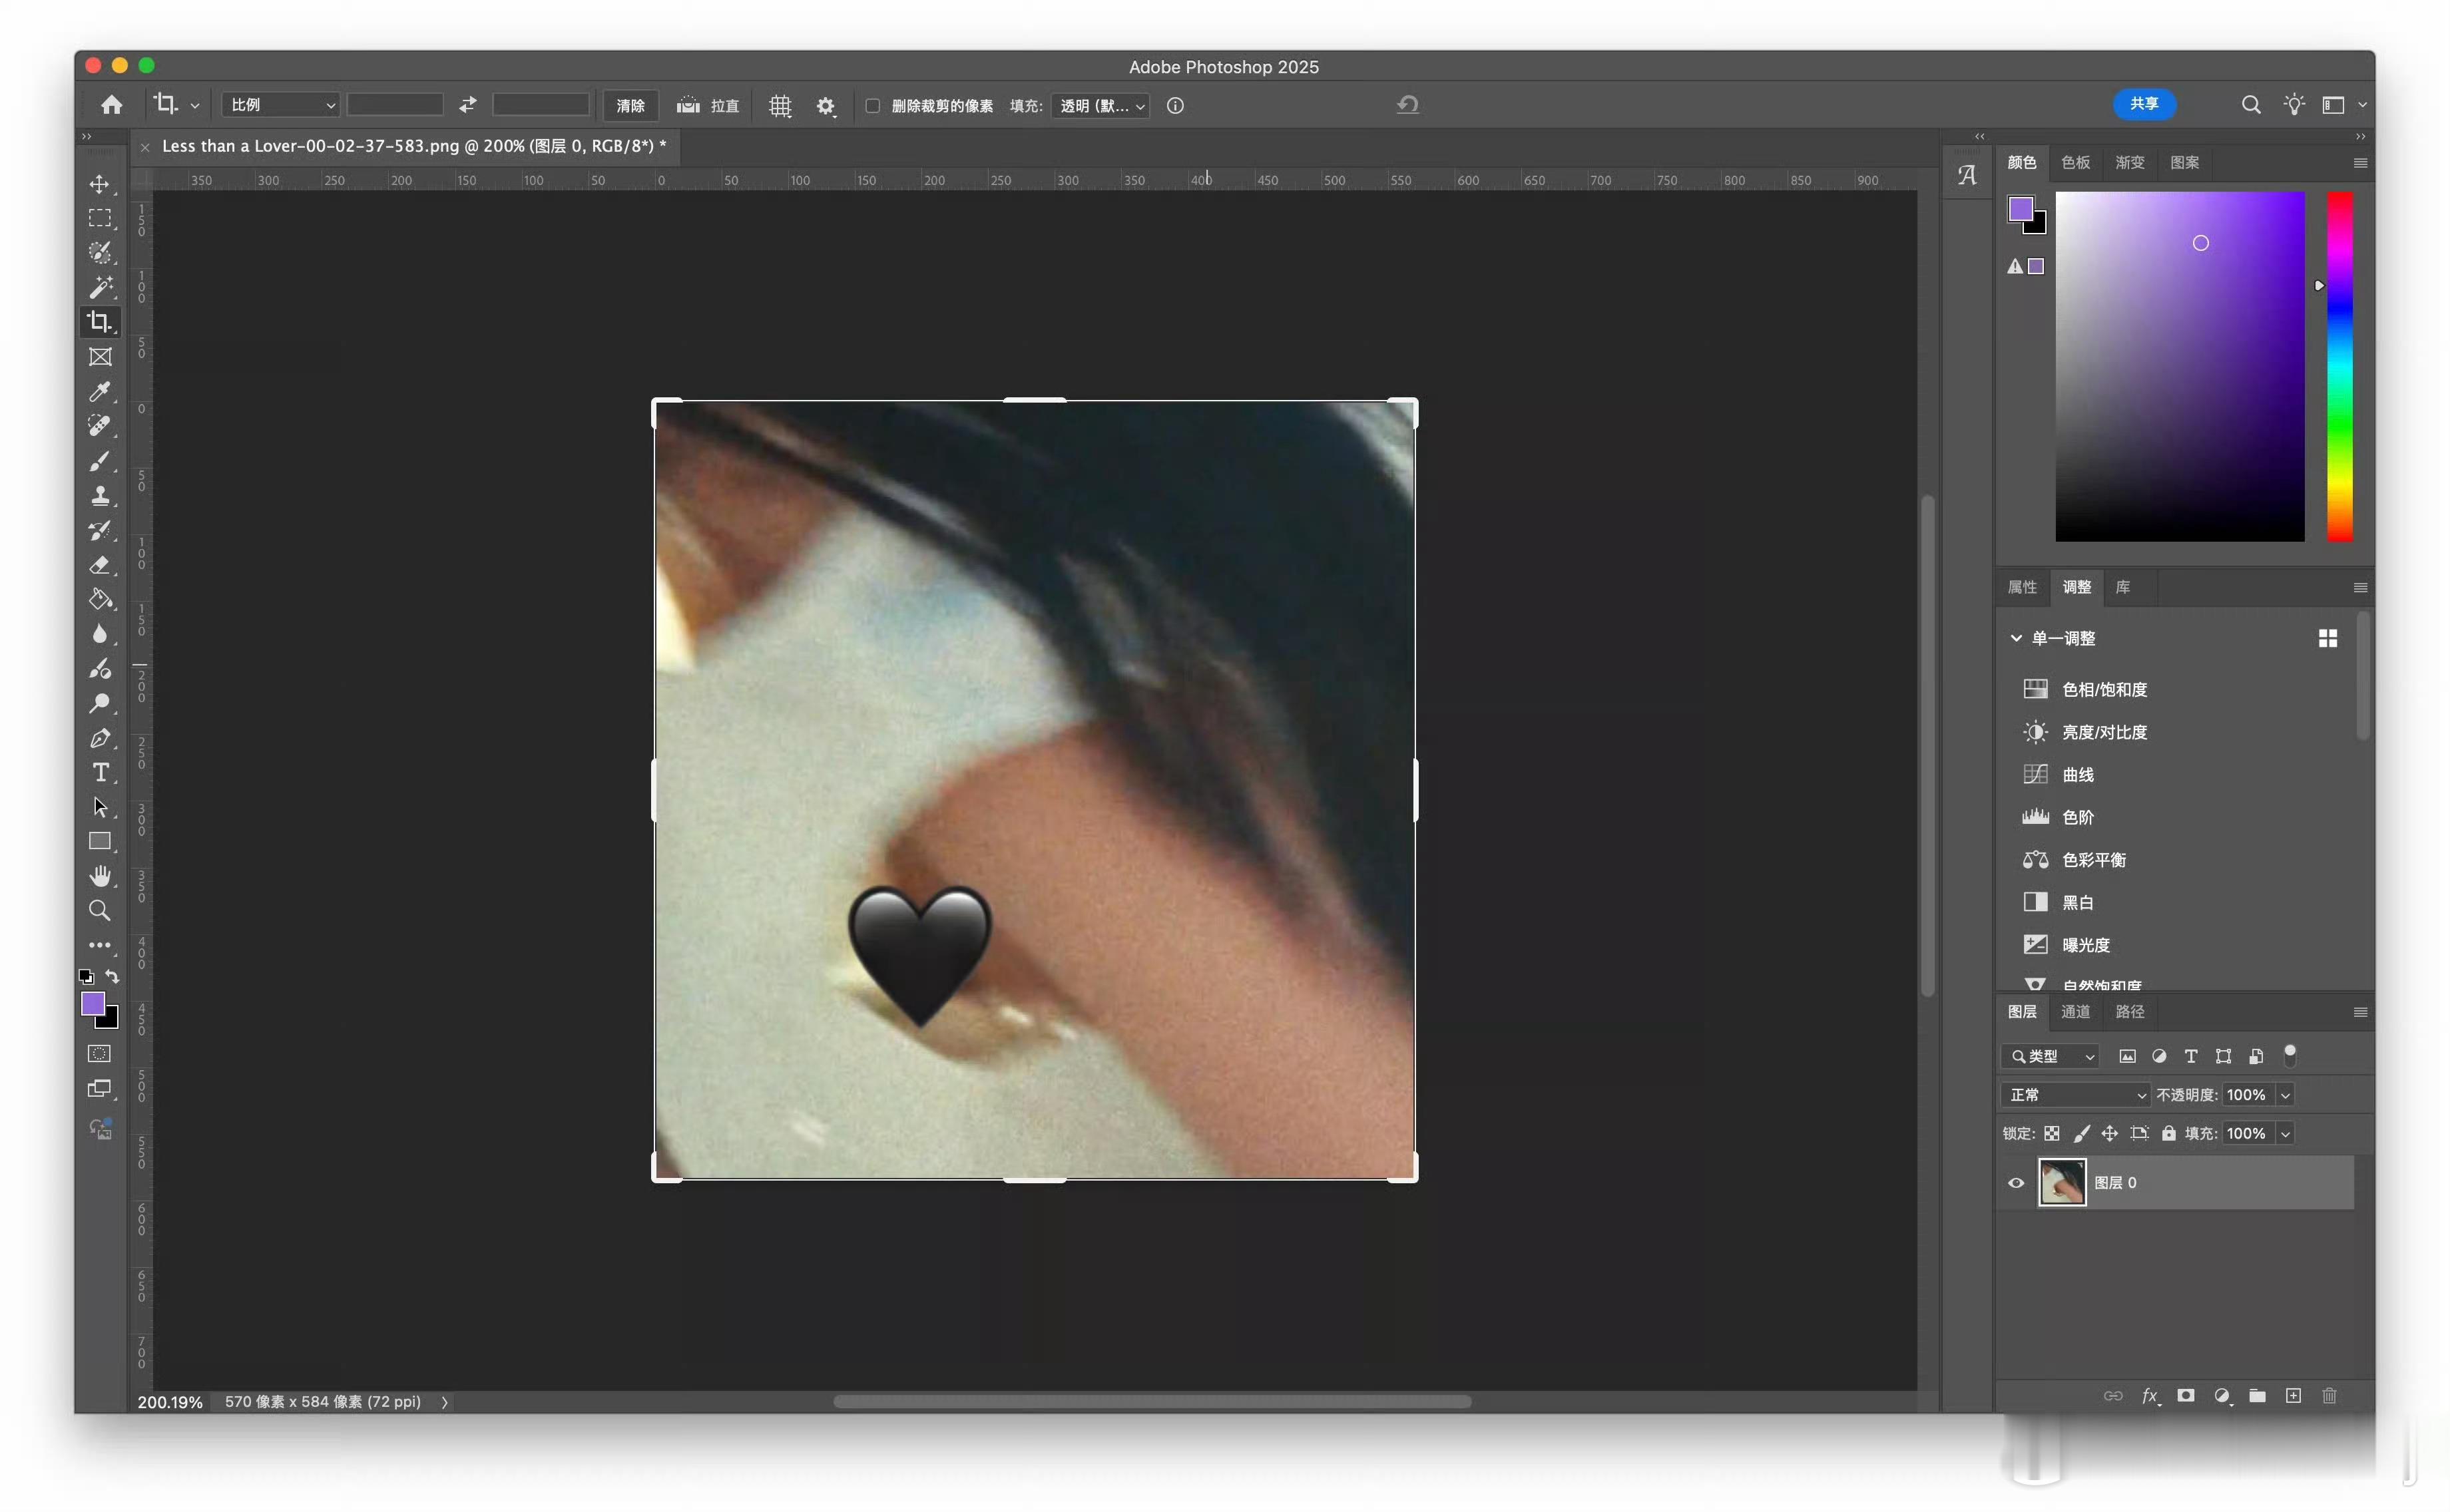Open the 正常 blend mode dropdown

tap(2075, 1095)
